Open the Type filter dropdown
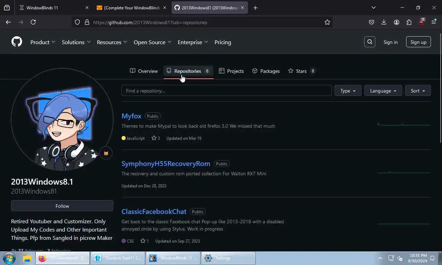 (x=348, y=91)
